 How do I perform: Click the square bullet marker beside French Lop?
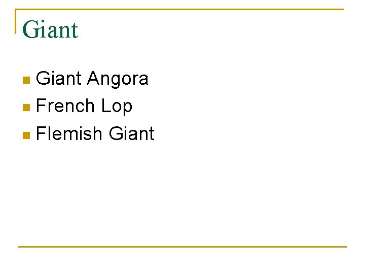(x=27, y=108)
